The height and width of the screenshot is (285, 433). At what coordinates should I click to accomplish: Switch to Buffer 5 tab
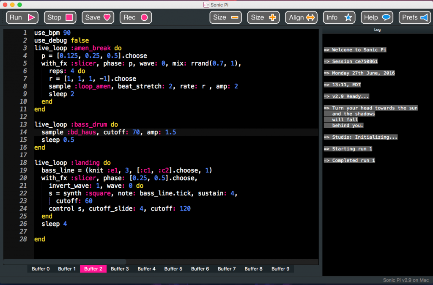pyautogui.click(x=173, y=269)
